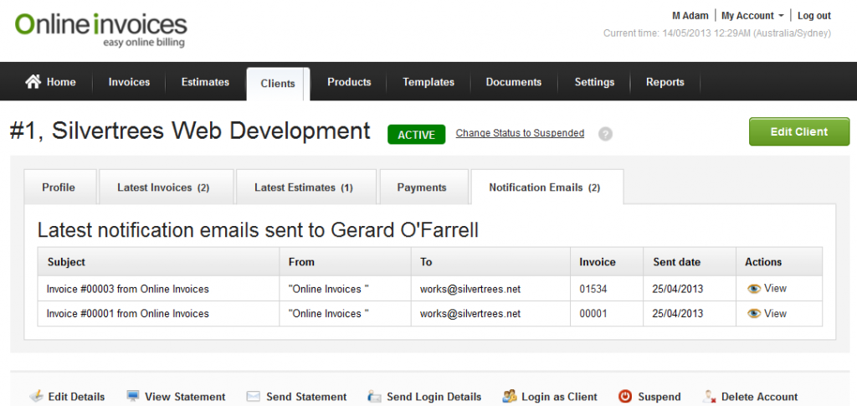This screenshot has height=406, width=857.
Task: Click Change Status to Suspended link
Action: pyautogui.click(x=520, y=133)
